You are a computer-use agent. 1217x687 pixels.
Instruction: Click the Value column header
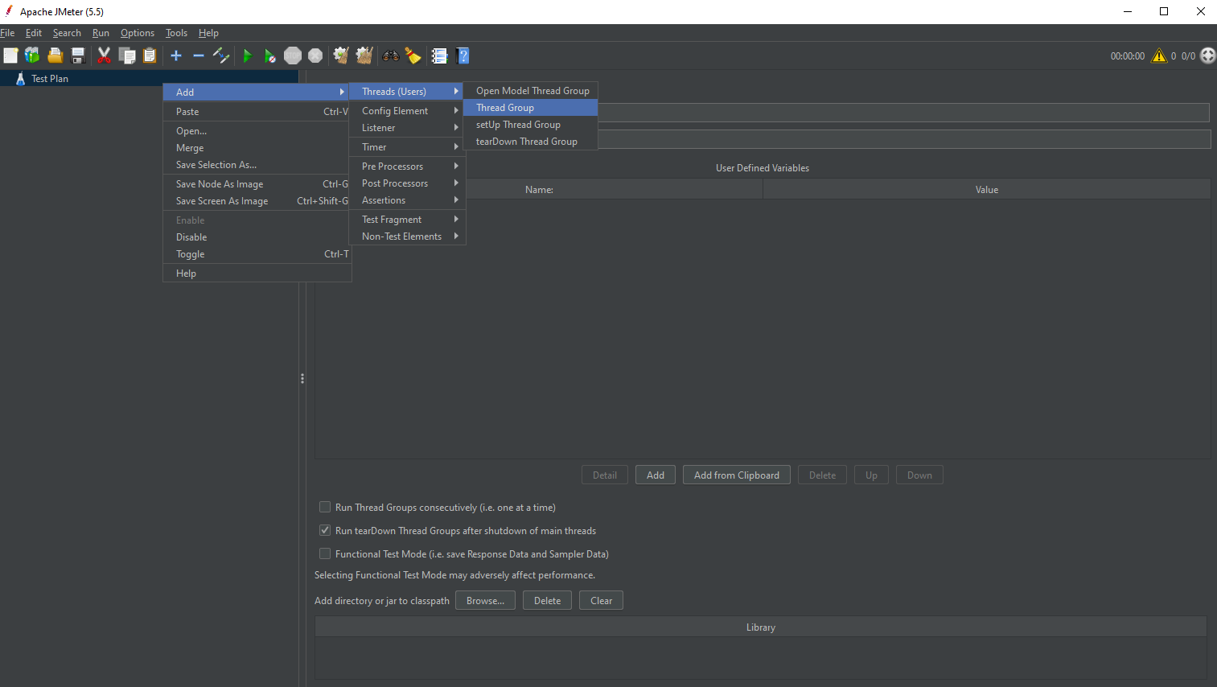987,190
